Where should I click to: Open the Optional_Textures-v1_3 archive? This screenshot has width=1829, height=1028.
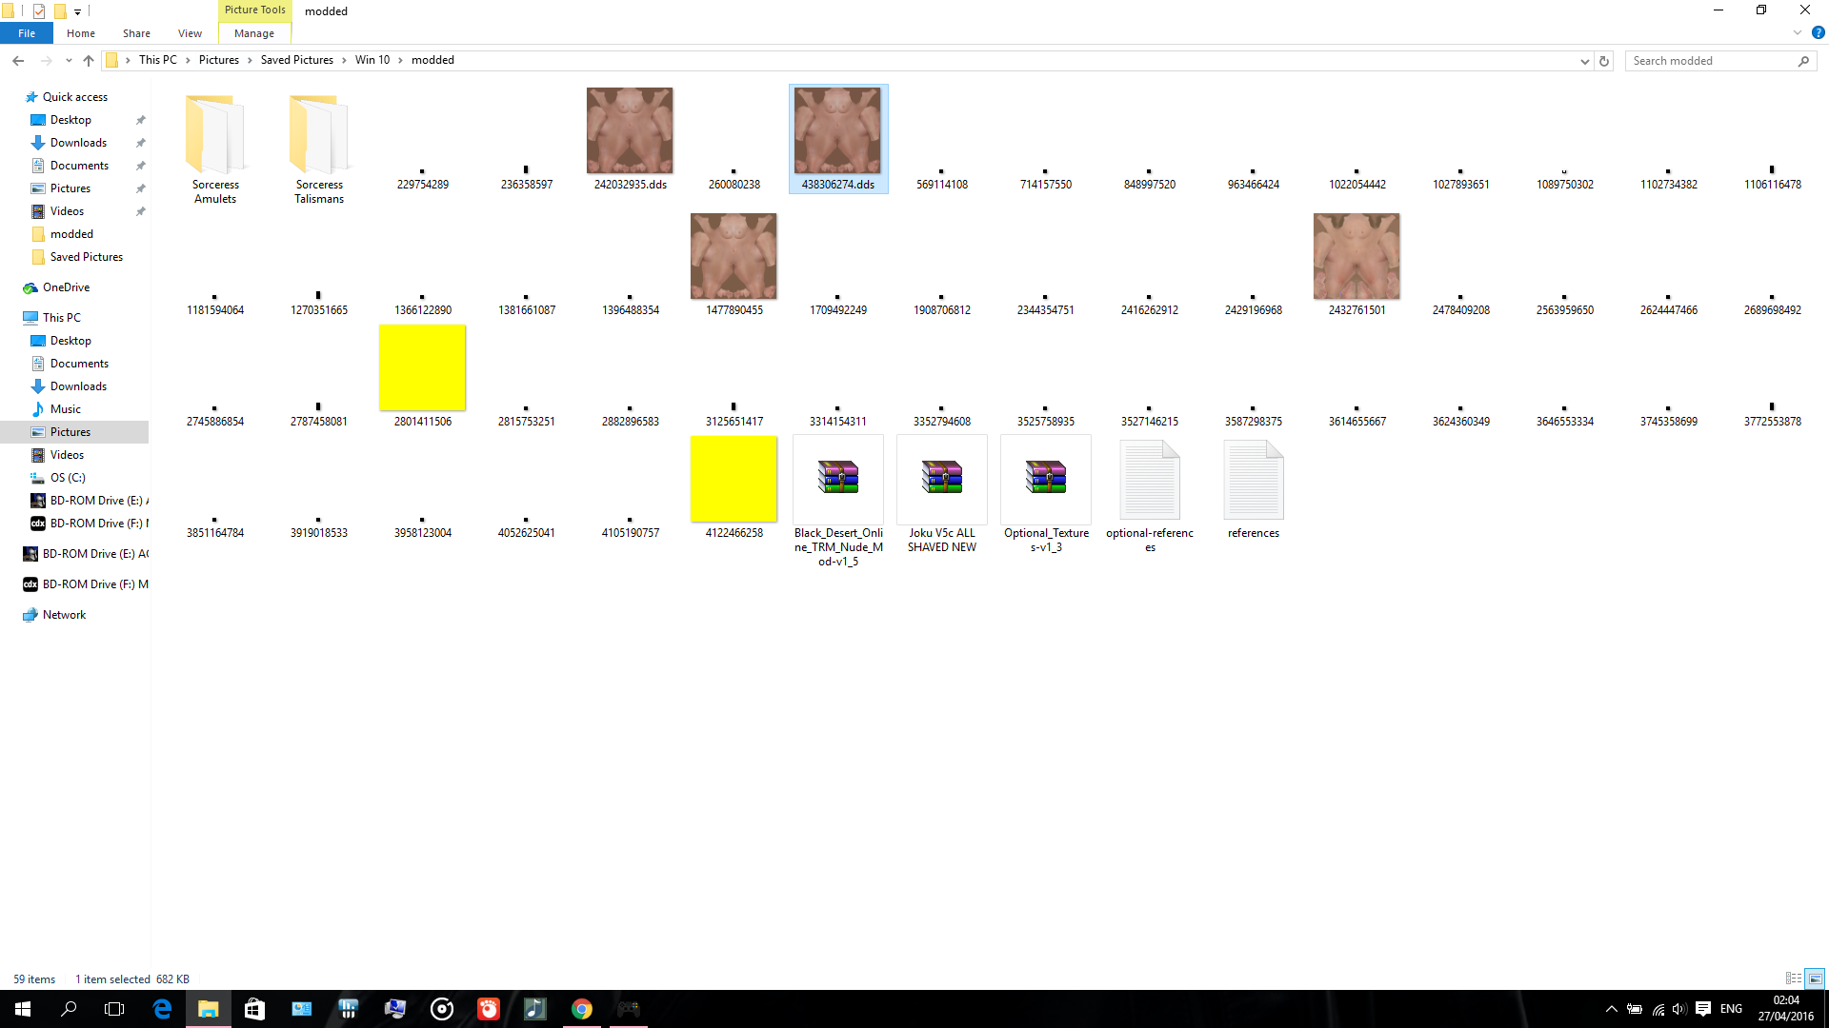coord(1045,479)
